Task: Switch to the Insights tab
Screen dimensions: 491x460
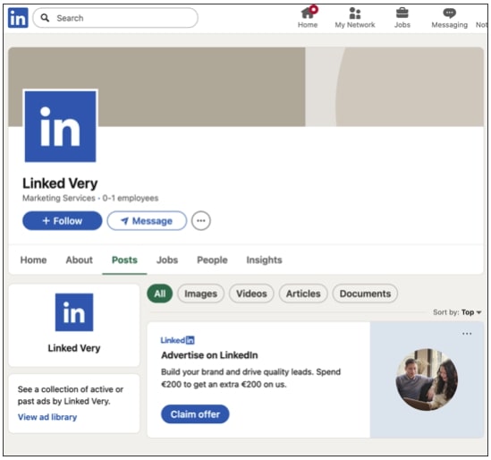Action: click(265, 260)
